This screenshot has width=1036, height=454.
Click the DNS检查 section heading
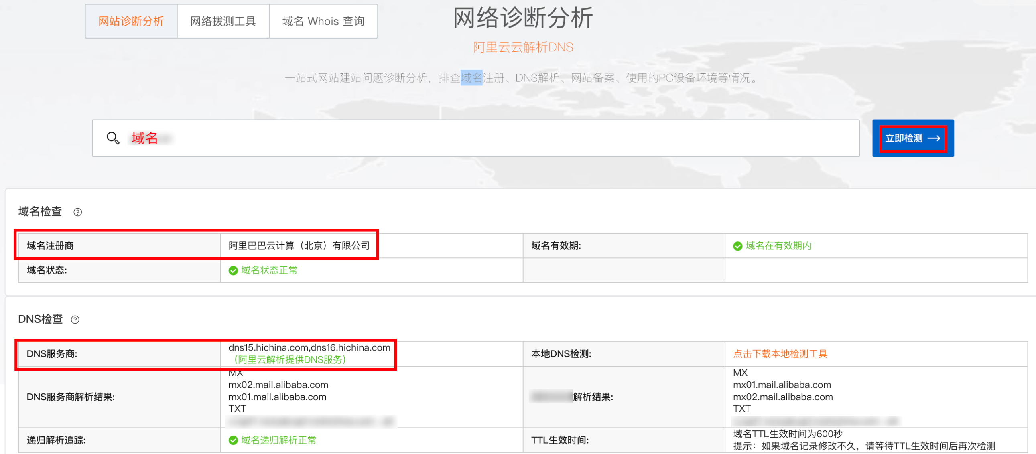point(40,319)
